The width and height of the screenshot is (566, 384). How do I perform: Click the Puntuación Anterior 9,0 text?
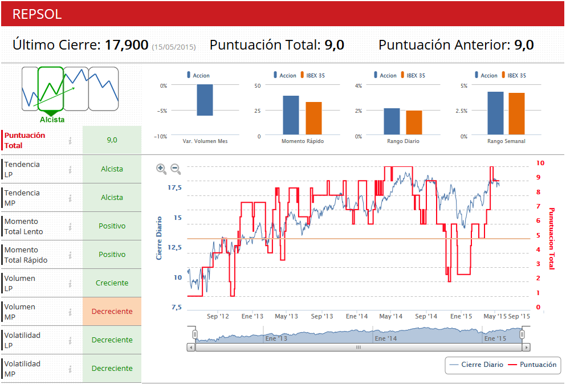click(456, 45)
